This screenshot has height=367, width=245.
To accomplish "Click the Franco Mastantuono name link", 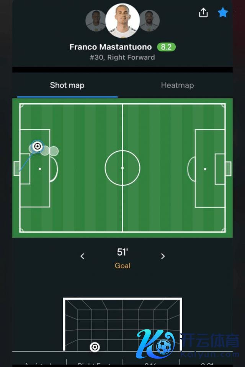I will [111, 47].
